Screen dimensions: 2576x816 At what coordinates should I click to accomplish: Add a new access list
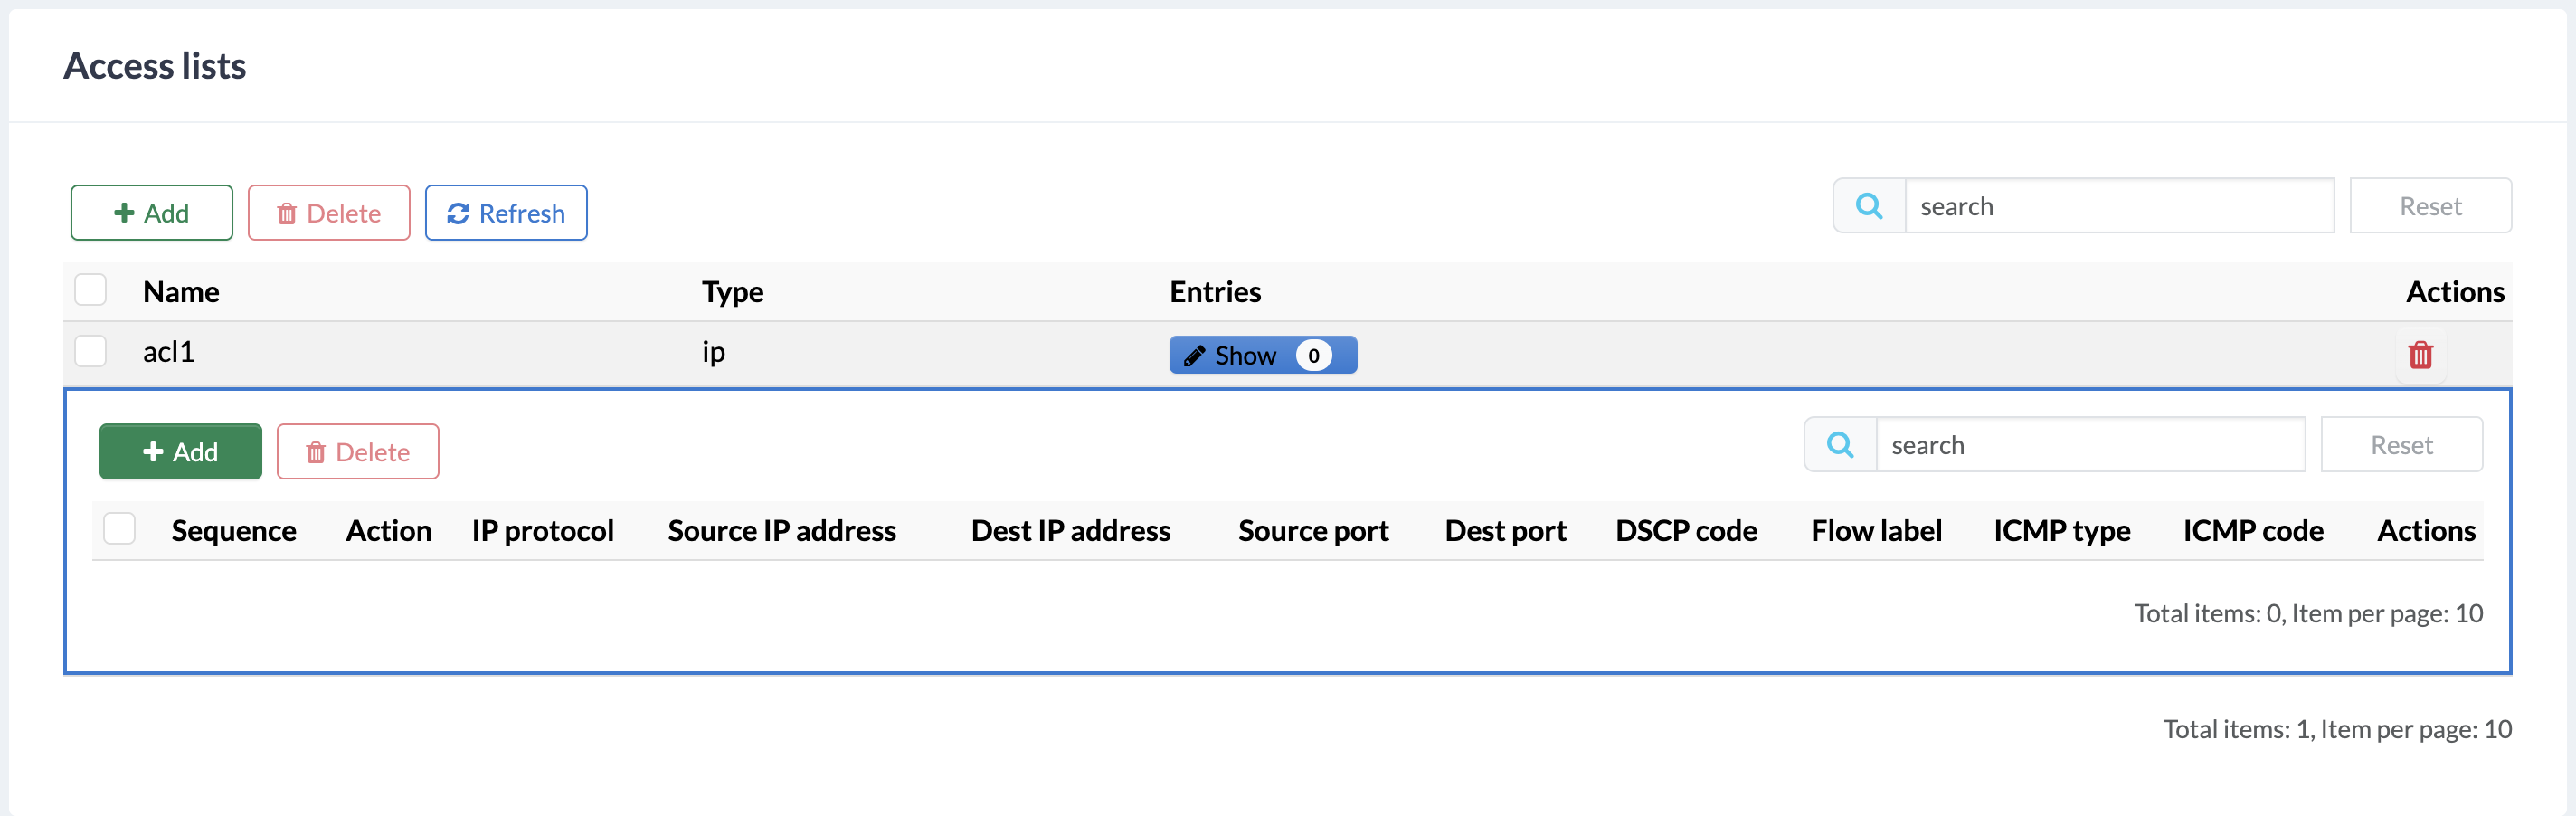(x=151, y=213)
